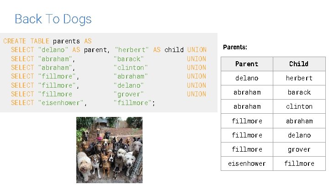This screenshot has height=185, width=329.
Task: Select the "clinton" table cell
Action: pos(299,106)
